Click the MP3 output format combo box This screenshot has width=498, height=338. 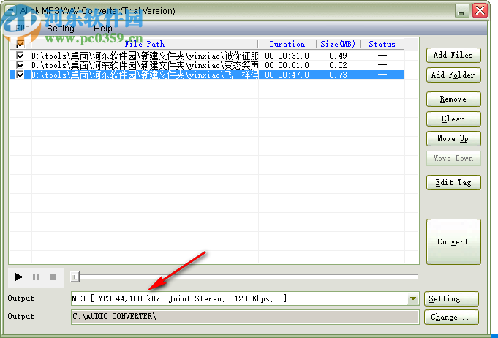[x=245, y=298]
